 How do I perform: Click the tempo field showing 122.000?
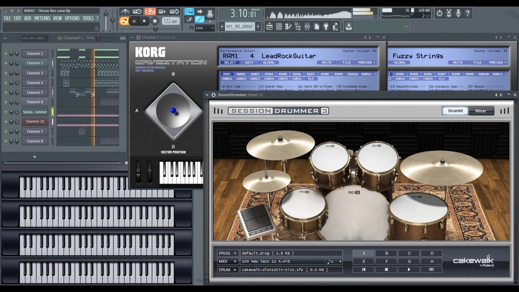pyautogui.click(x=171, y=21)
